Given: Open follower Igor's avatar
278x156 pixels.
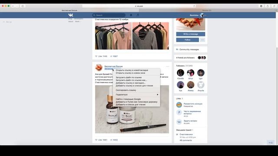Looking at the screenshot, I should coord(201,73).
